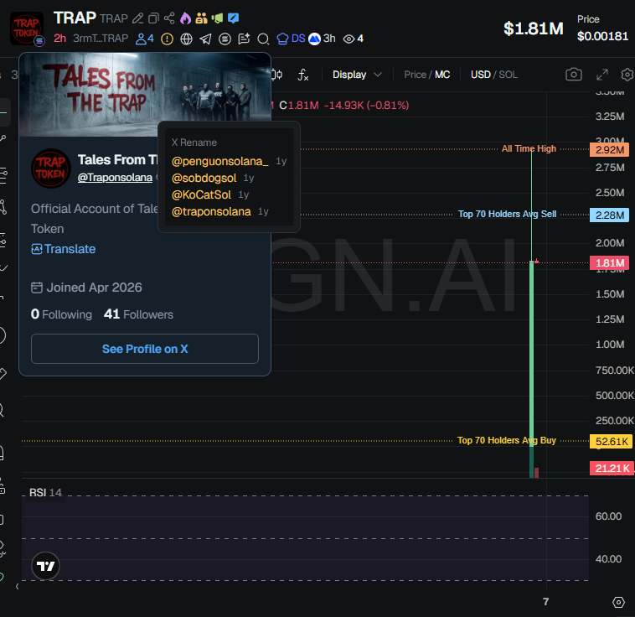
Task: Open the chart settings hexagon icon at bottom right
Action: 618,602
